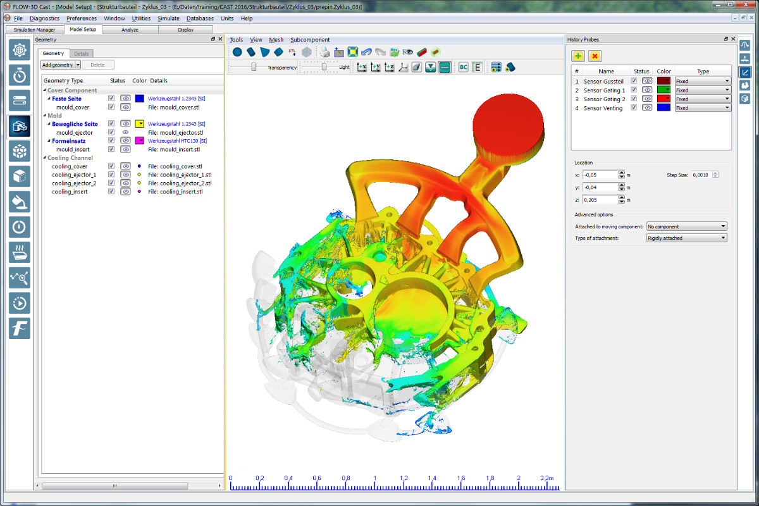Open the Mesh menu in viewport toolbar
Screen dimensions: 759x506
(276, 40)
